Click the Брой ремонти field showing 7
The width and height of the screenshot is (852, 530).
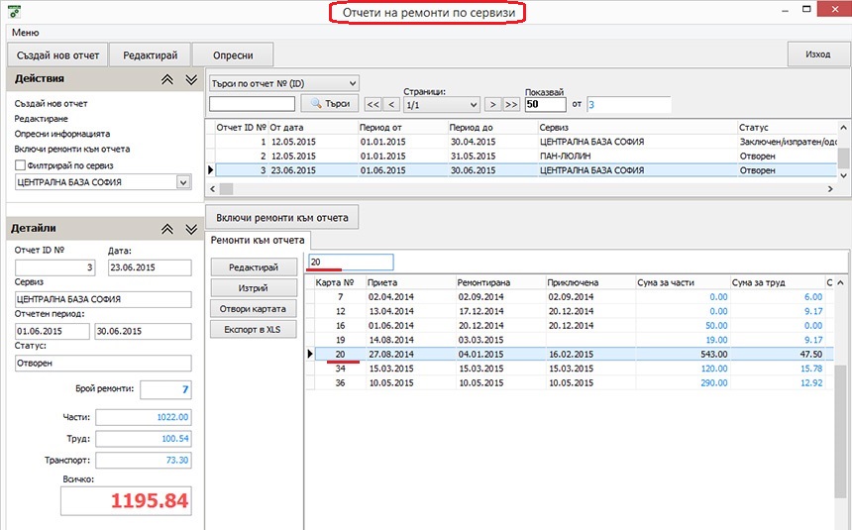click(165, 389)
